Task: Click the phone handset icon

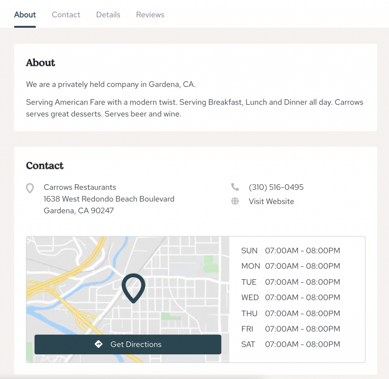Action: [235, 187]
